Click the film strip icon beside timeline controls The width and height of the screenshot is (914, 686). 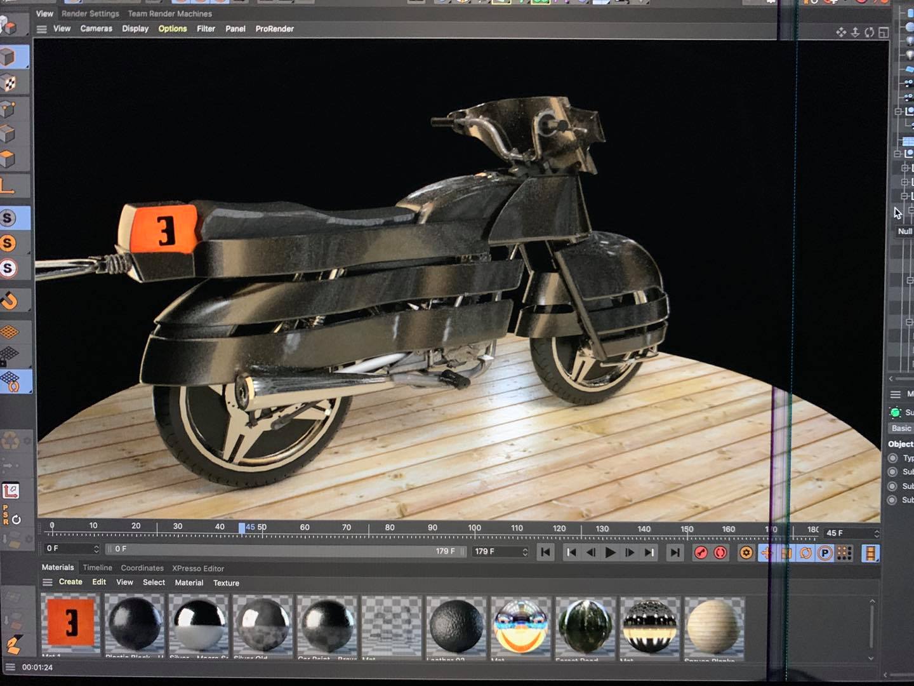[871, 553]
